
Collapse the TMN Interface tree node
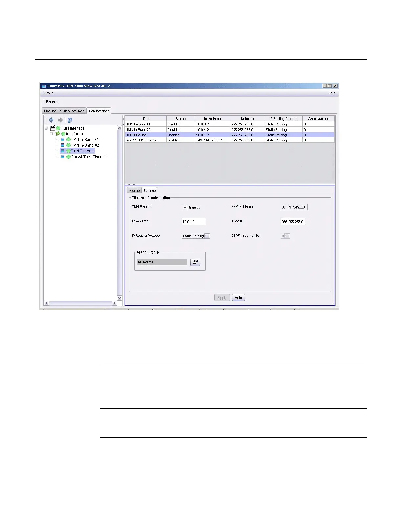pos(46,128)
